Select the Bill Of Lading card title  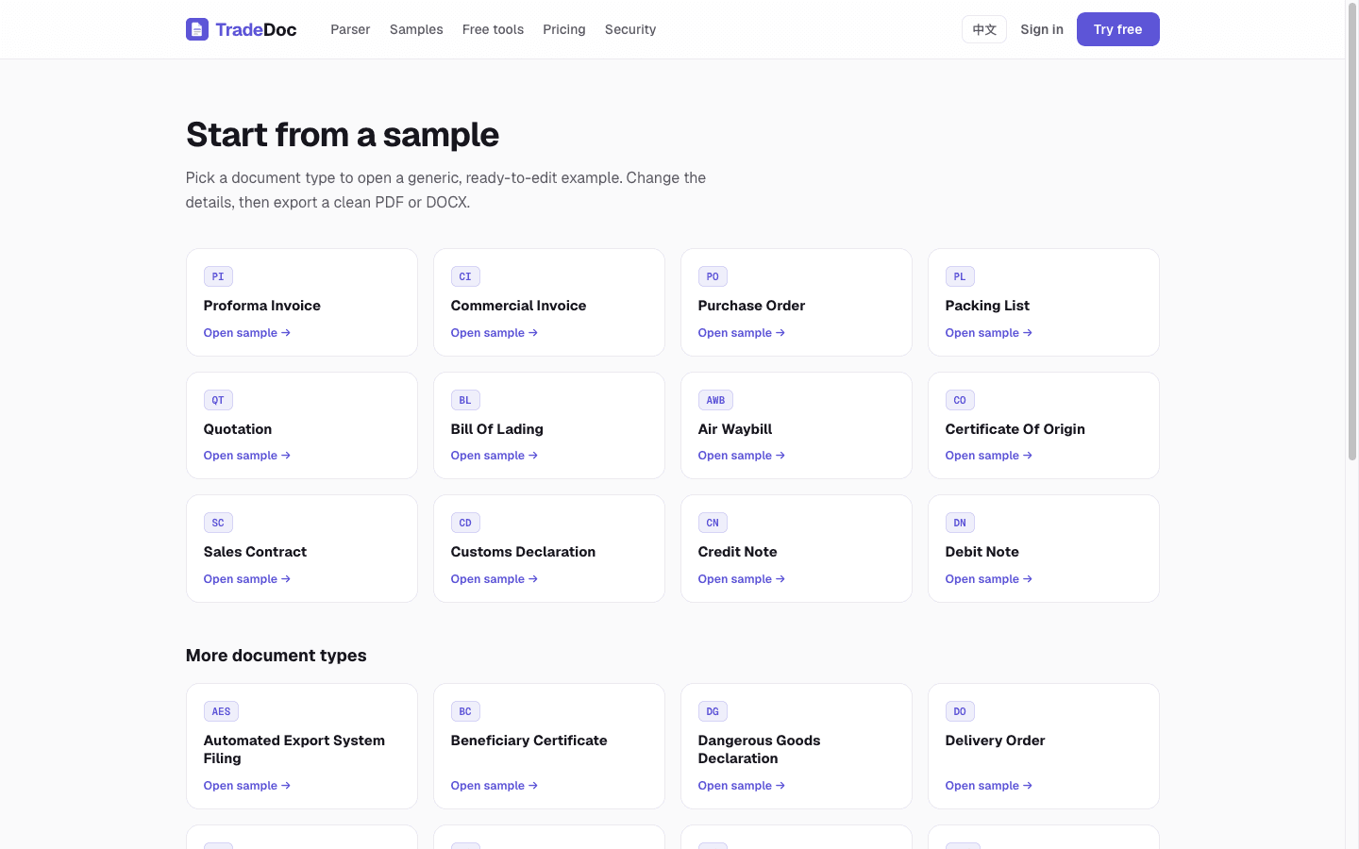(497, 429)
